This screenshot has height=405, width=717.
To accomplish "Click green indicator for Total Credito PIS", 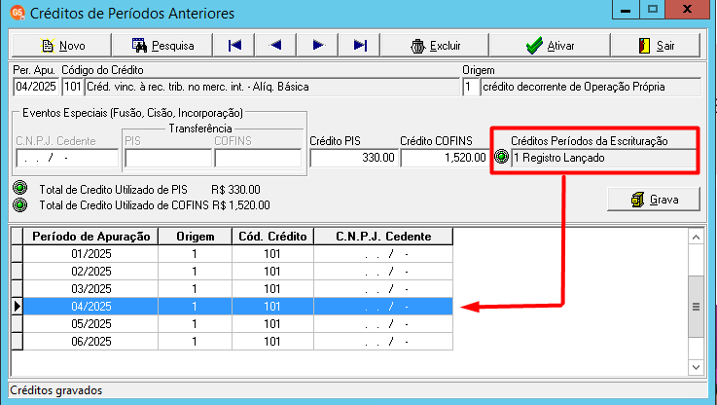I will coord(20,189).
